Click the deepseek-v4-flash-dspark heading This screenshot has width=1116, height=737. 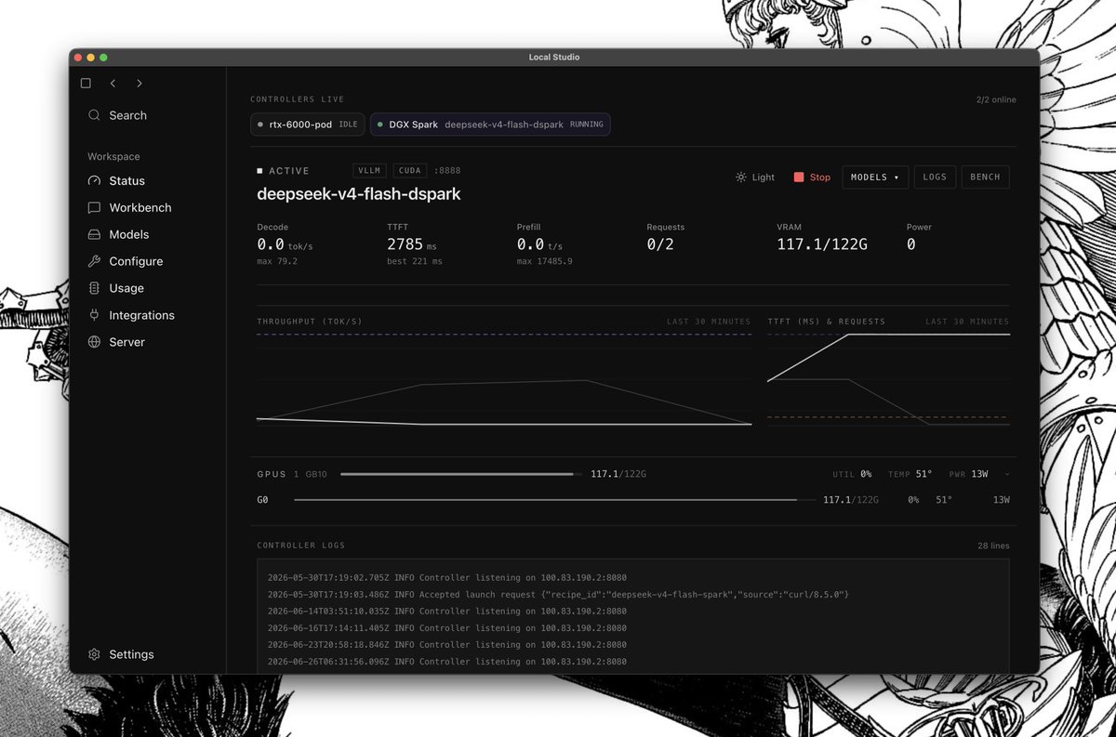(359, 194)
